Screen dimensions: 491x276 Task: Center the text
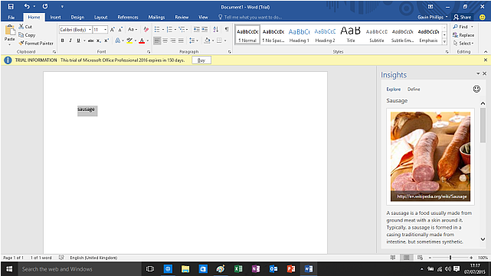(165, 41)
